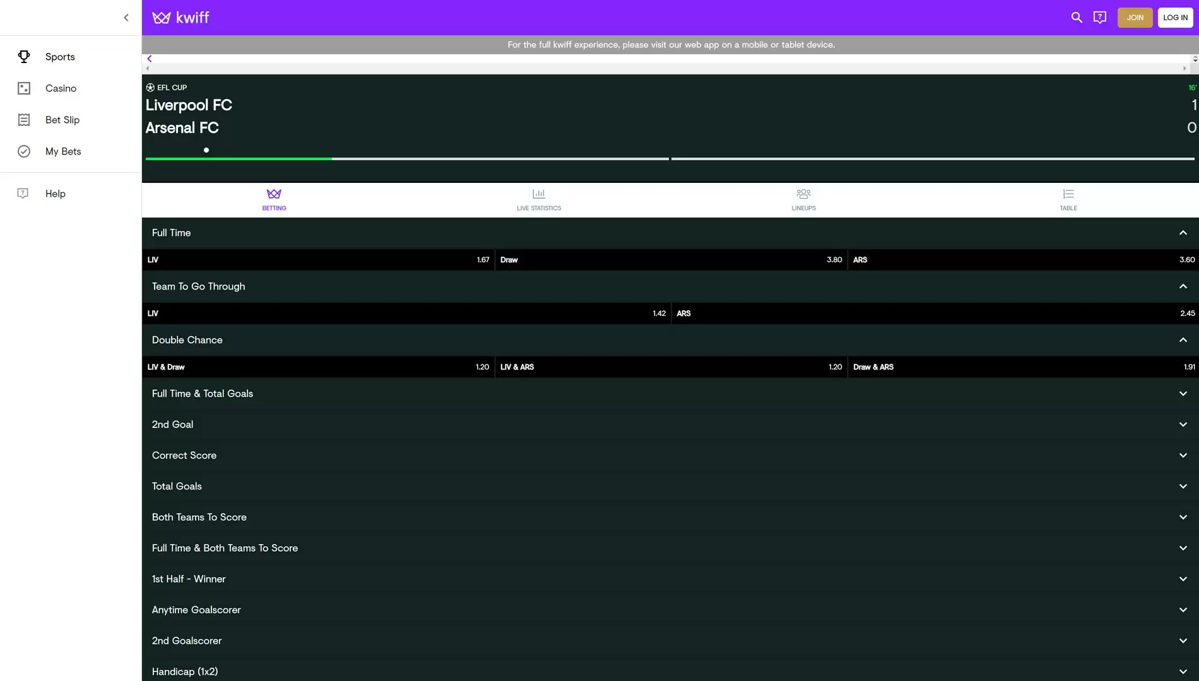
Task: Click the second-half match progress bar
Action: [x=933, y=159]
